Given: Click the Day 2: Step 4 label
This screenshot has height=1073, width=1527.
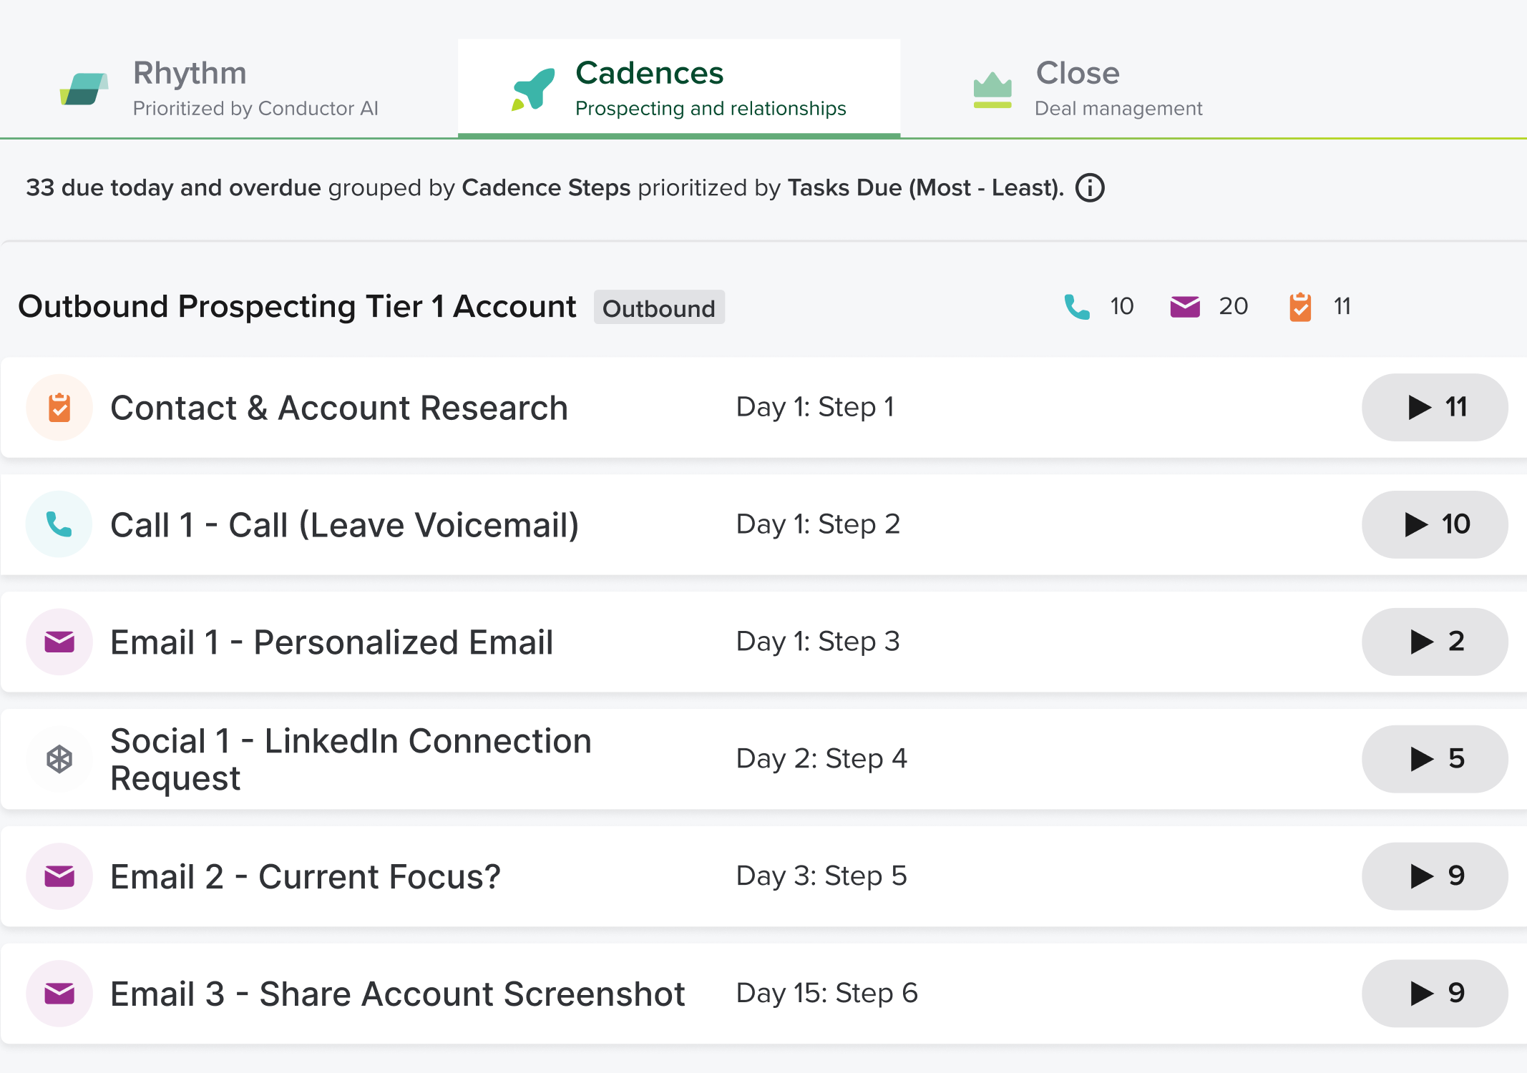Looking at the screenshot, I should coord(822,759).
